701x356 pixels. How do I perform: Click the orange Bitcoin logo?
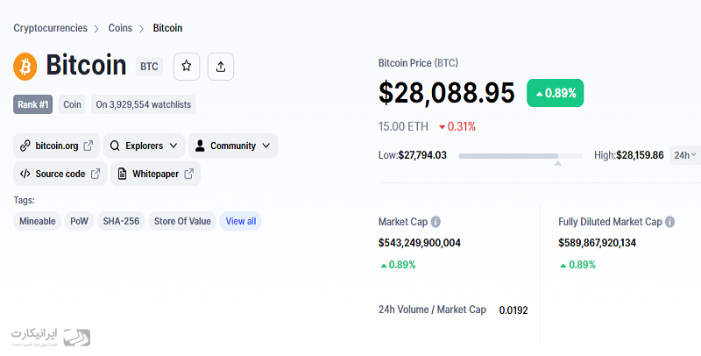25,67
